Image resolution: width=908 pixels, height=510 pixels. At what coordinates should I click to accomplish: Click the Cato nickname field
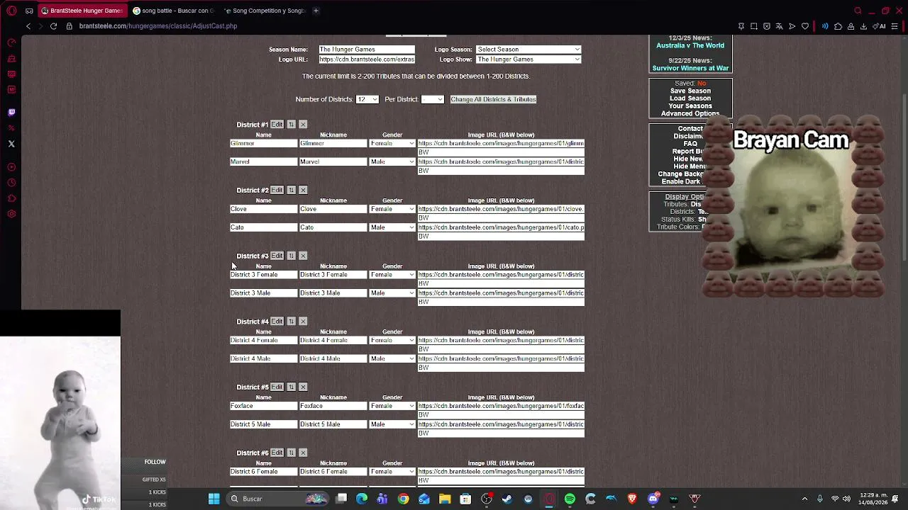pos(333,227)
